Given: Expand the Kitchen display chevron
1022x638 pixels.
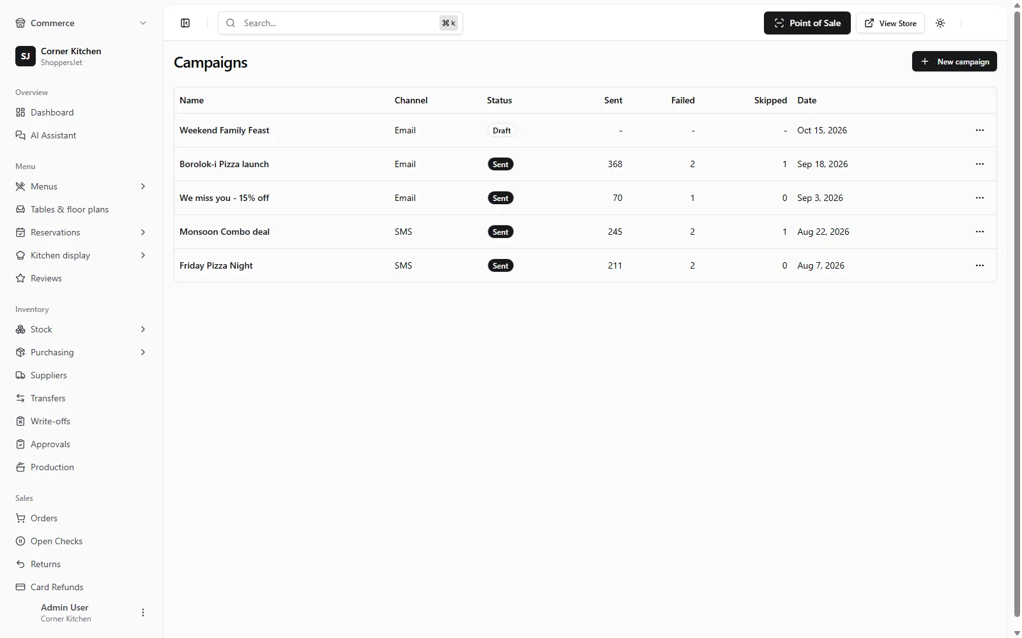Looking at the screenshot, I should 143,255.
